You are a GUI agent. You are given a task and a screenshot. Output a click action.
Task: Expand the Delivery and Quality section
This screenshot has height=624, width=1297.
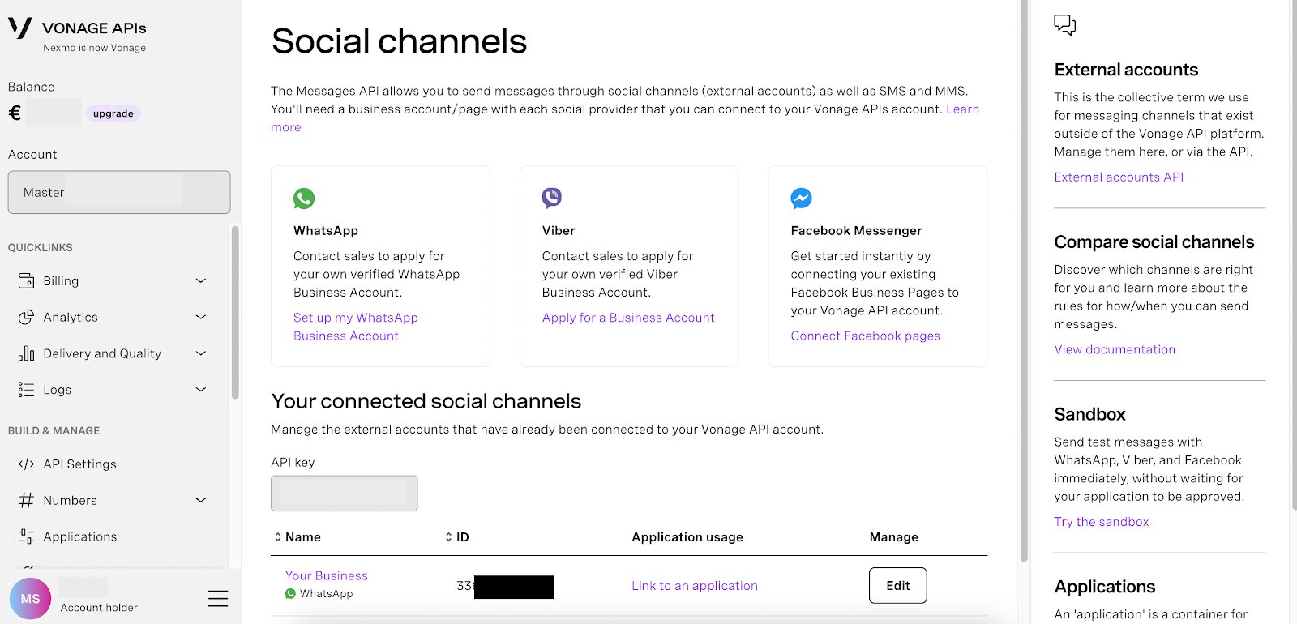201,354
